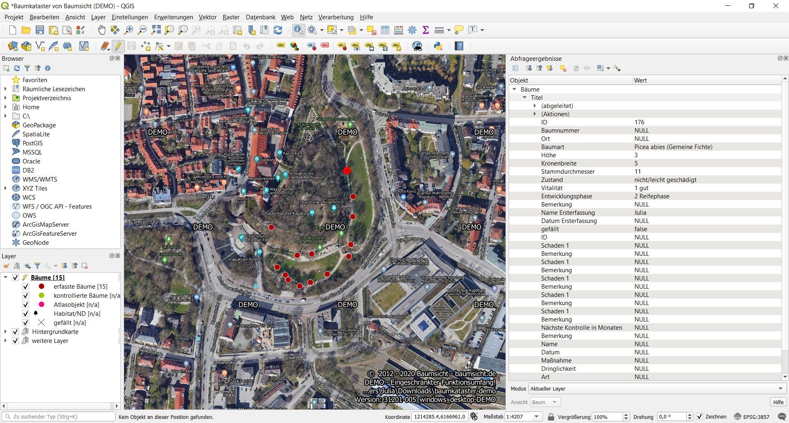The height and width of the screenshot is (423, 789).
Task: Expand the (Aktionen) result node
Action: (535, 114)
